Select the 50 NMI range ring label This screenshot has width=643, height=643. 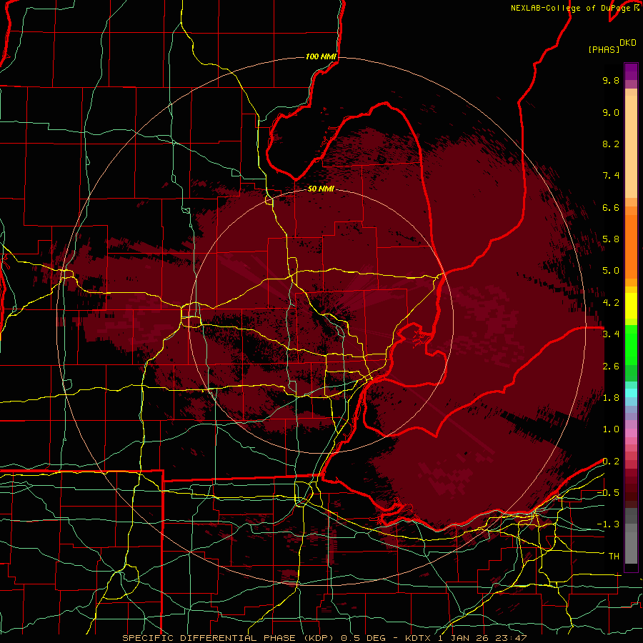coord(321,189)
